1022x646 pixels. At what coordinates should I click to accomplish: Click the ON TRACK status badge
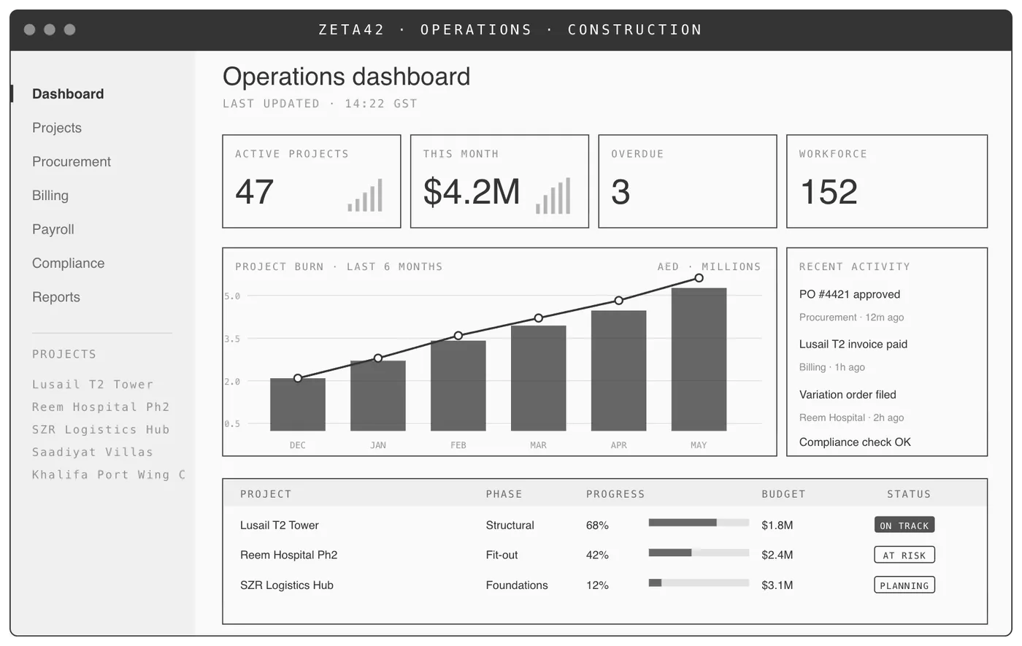(x=904, y=526)
